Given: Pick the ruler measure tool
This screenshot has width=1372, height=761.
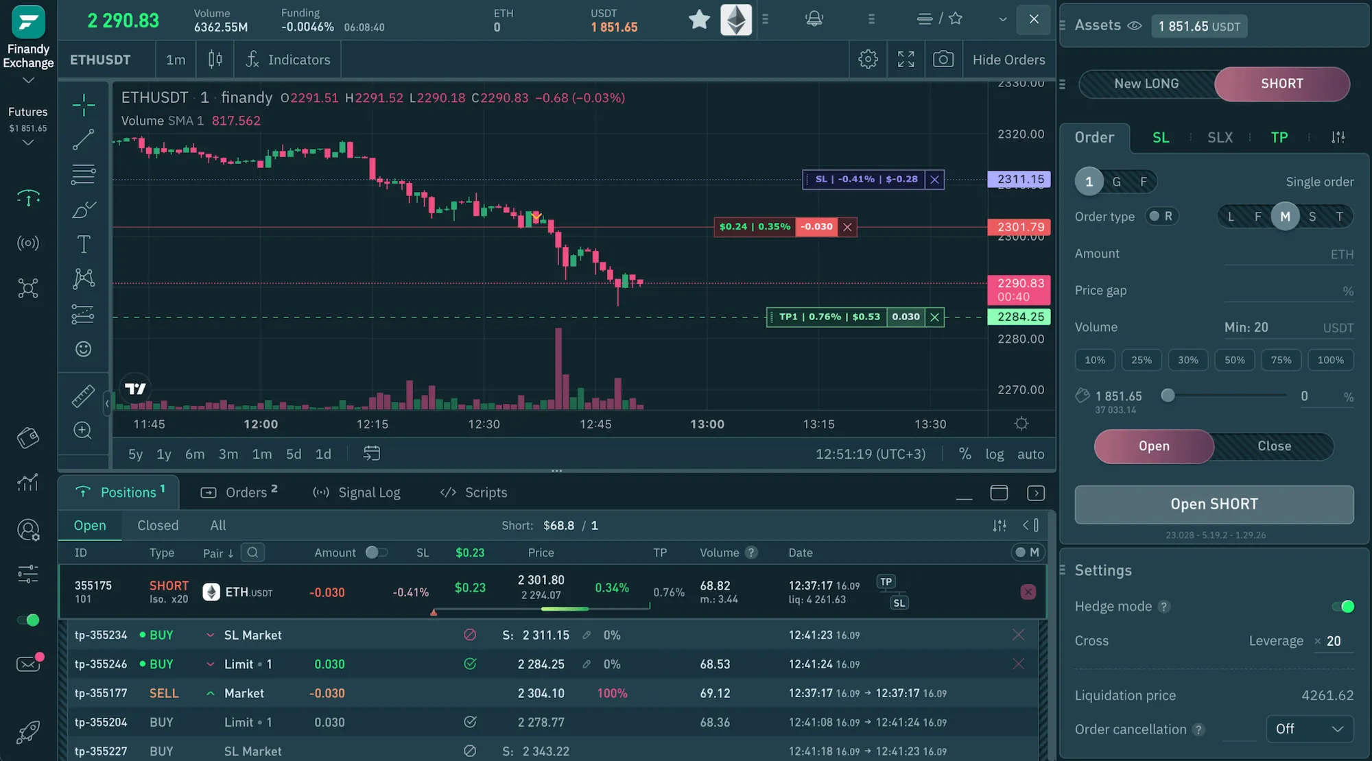Looking at the screenshot, I should (82, 396).
